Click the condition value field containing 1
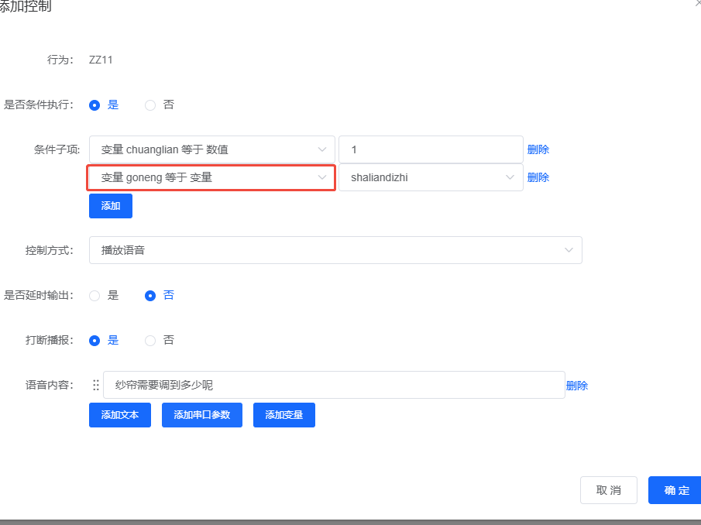Viewport: 701px width, 525px height. coord(431,149)
